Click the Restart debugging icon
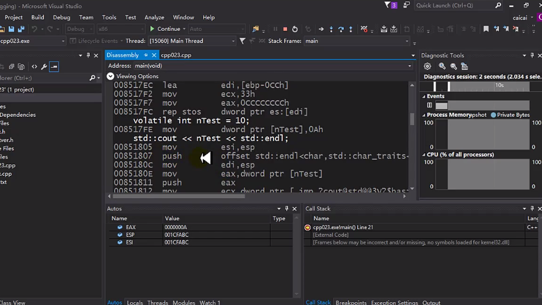 (x=295, y=29)
